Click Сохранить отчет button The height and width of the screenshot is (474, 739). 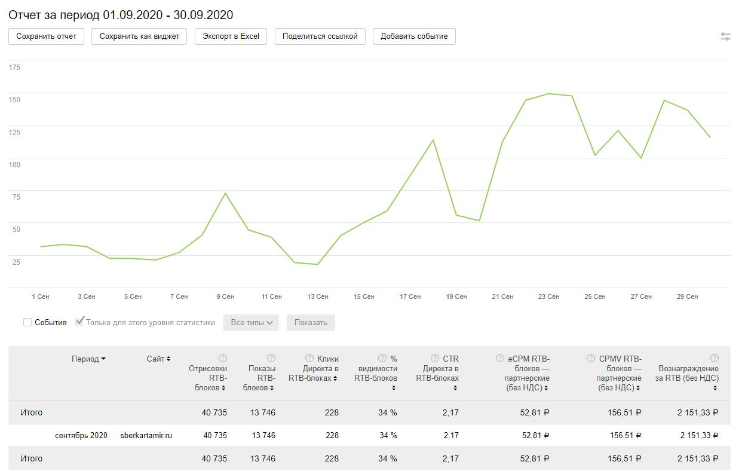click(x=47, y=36)
